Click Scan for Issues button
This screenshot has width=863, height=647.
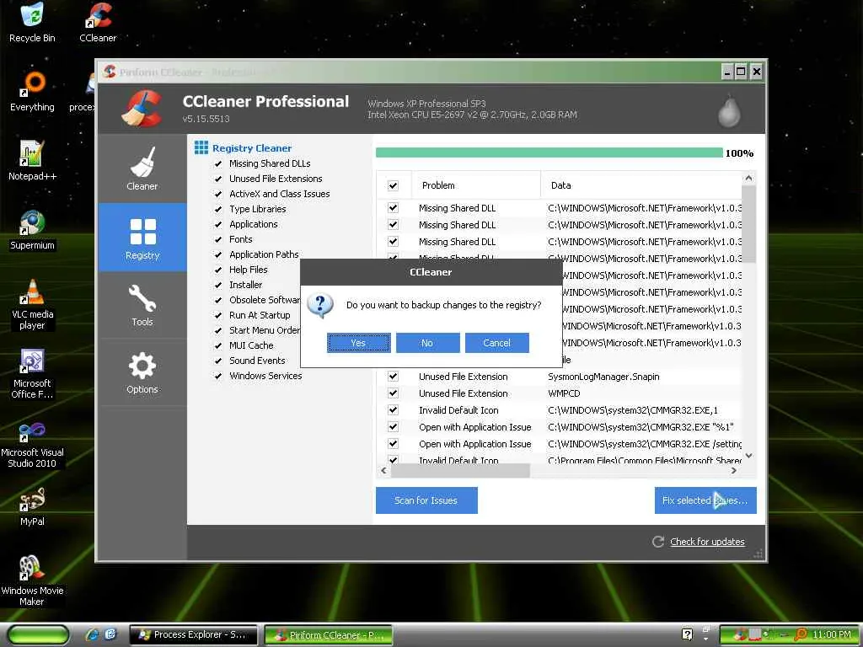coord(426,500)
